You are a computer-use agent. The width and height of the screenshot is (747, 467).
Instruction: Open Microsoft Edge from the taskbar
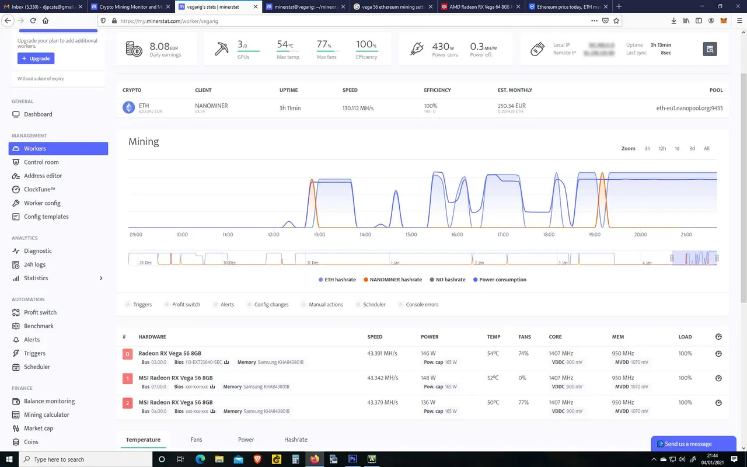point(200,459)
